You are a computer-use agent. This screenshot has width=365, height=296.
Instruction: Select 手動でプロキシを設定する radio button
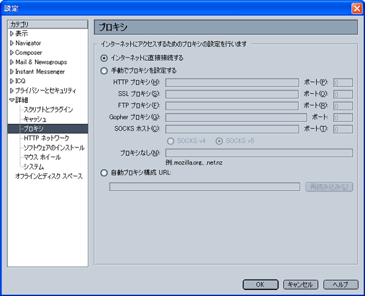pyautogui.click(x=104, y=71)
